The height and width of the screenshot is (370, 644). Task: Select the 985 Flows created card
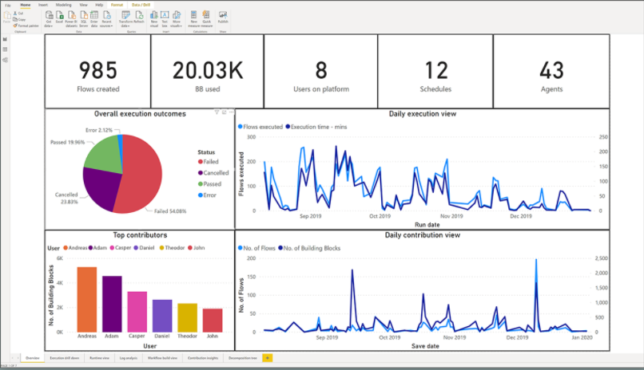pos(97,71)
